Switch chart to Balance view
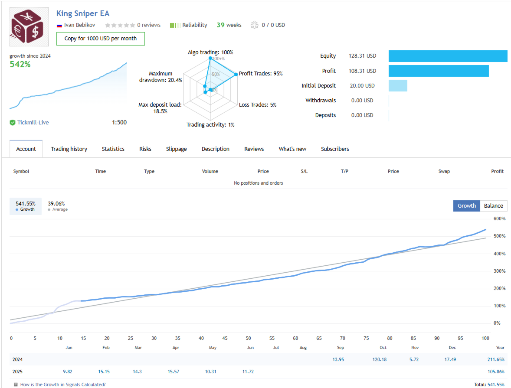511x388 pixels. 494,206
